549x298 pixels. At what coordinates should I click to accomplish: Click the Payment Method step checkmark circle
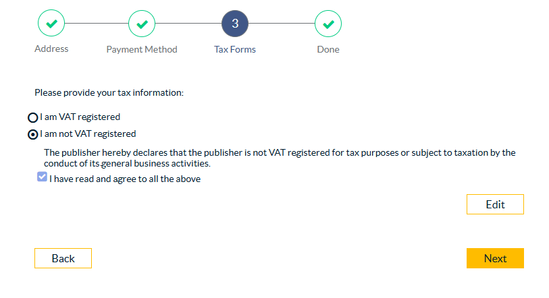coord(142,24)
